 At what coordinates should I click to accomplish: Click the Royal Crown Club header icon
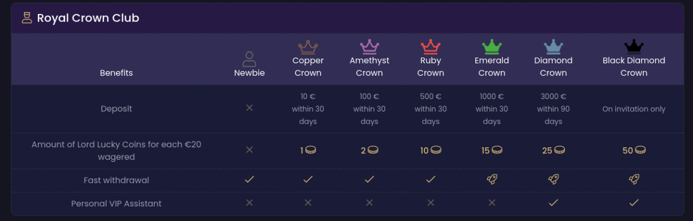[27, 18]
